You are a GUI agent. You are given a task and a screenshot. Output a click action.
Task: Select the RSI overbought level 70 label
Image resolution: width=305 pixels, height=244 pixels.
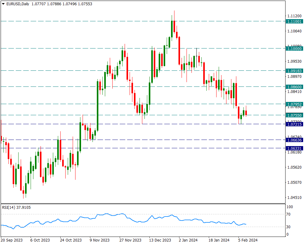(x=288, y=214)
